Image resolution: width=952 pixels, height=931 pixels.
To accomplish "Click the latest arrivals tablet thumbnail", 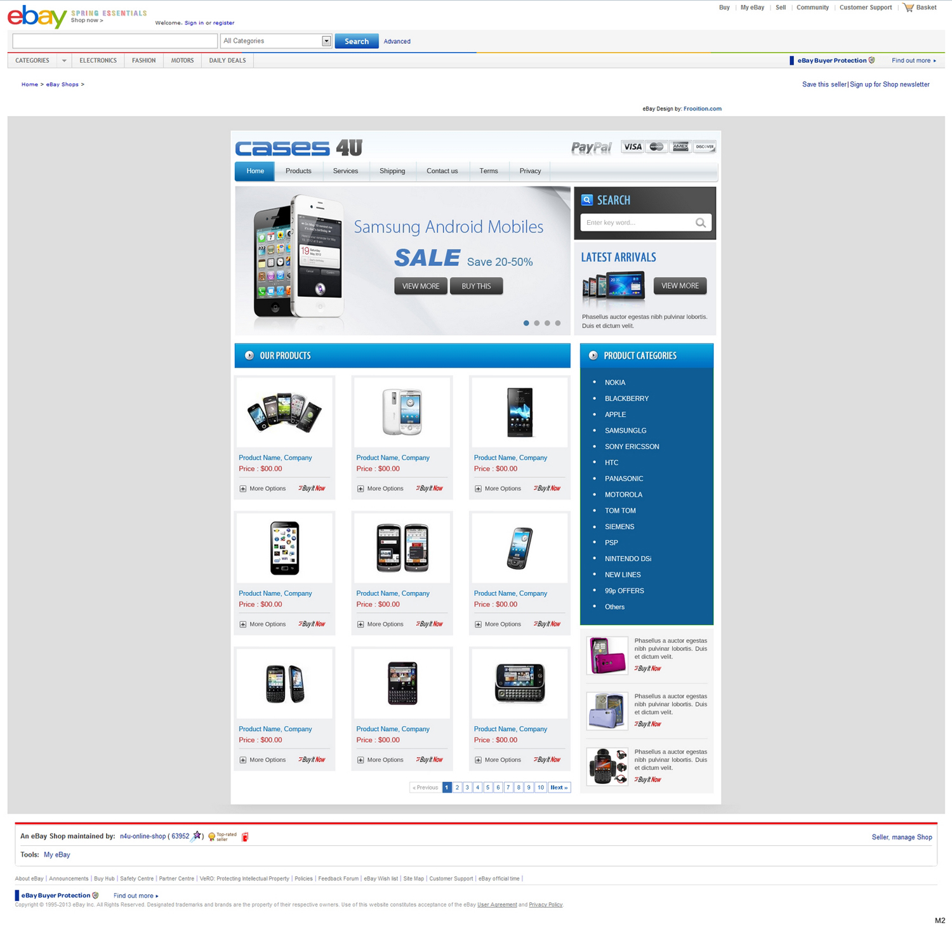I will tap(614, 286).
